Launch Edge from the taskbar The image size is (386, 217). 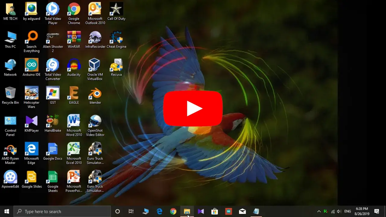160,211
